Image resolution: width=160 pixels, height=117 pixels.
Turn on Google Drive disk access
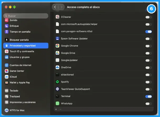click(x=148, y=53)
